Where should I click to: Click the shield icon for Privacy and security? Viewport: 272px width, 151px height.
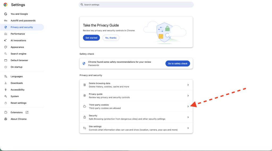pos(6,27)
